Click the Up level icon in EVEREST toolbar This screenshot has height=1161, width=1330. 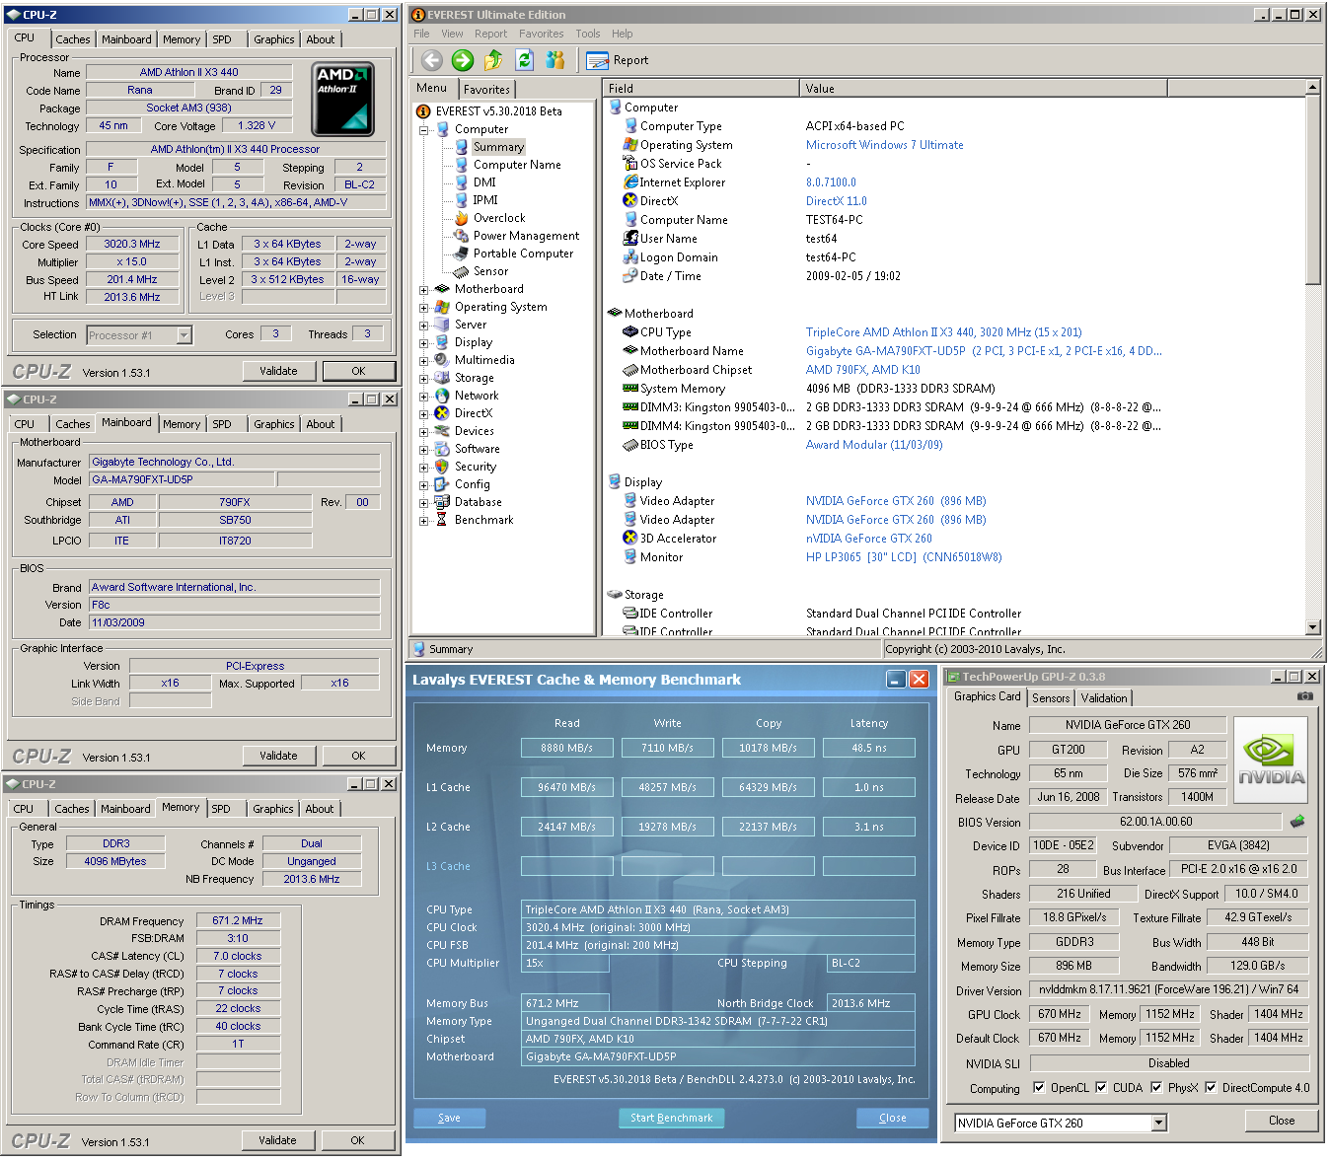tap(493, 60)
